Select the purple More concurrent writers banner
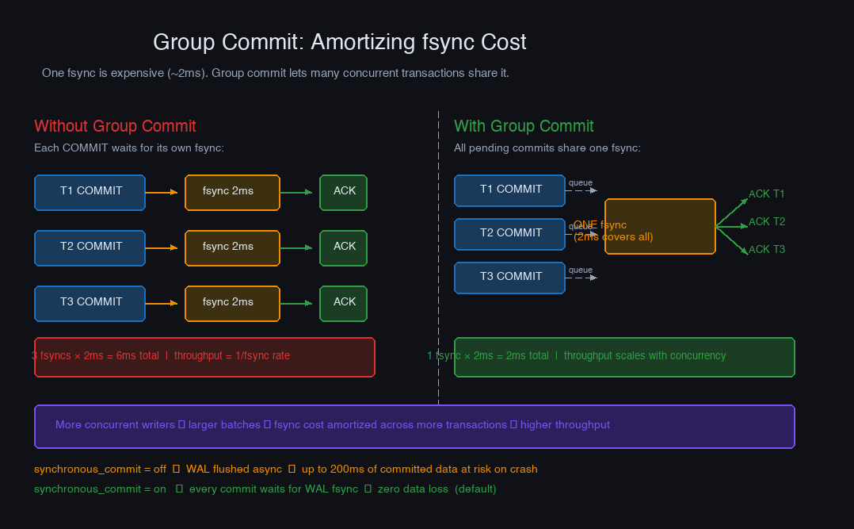 click(414, 426)
